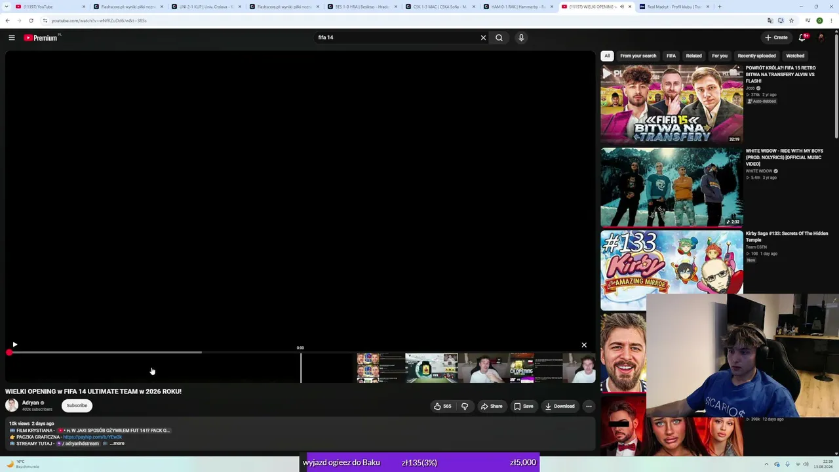Open the taskbar clock and date
This screenshot has width=839, height=472.
(823, 464)
